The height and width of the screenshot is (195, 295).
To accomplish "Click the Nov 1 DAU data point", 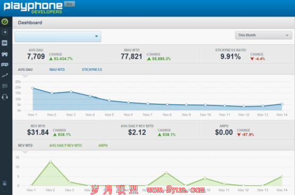I will [x=33, y=88].
